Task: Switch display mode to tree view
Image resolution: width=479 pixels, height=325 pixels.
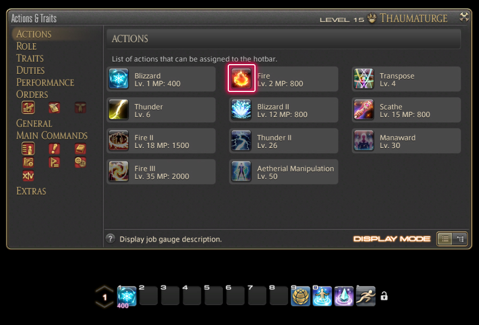Action: click(x=459, y=238)
